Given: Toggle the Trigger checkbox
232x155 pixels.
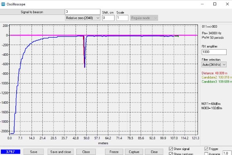Looking at the screenshot, I should (206, 149).
